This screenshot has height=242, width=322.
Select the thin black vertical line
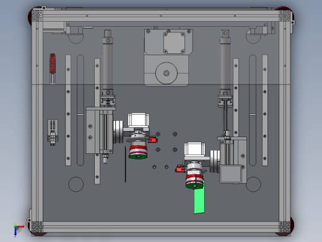125,164
